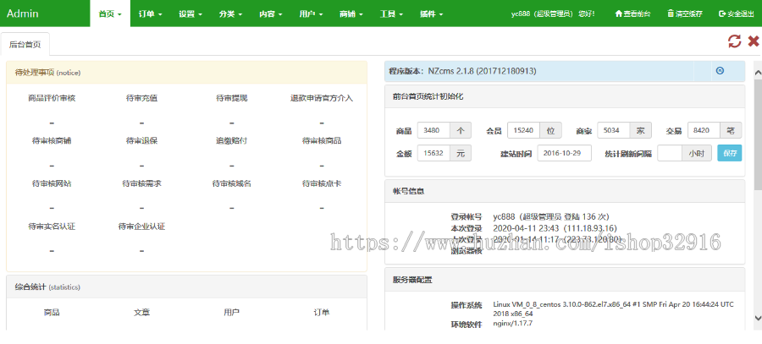Open 待审企业认证 pending item

142,227
